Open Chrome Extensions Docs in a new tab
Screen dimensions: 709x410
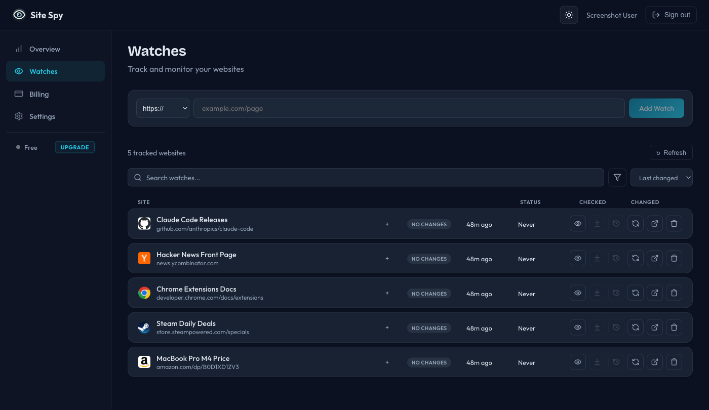[654, 293]
